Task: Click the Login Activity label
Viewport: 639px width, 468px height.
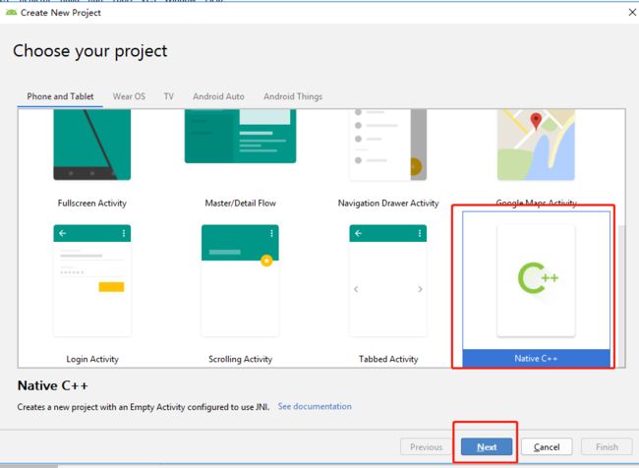Action: [92, 359]
